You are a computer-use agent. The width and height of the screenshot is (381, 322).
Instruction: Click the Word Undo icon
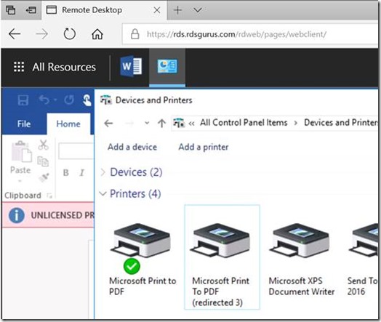[x=44, y=100]
